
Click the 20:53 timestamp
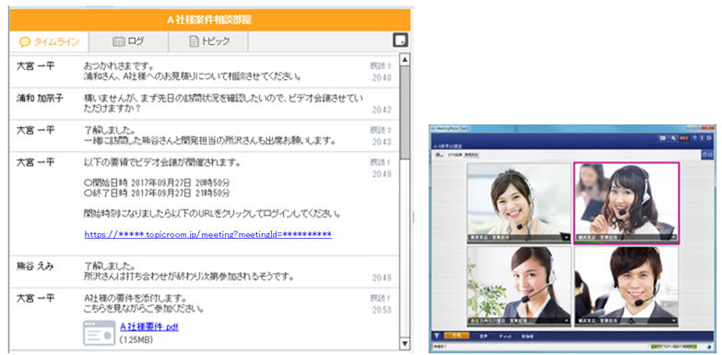click(x=382, y=310)
